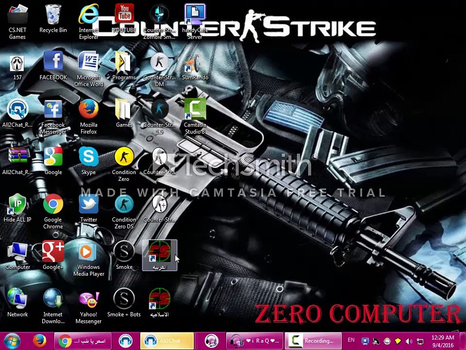Screen dimensions: 466x350
Task: Select the Counter-Strike 1.5 shortcut
Action: click(x=160, y=117)
